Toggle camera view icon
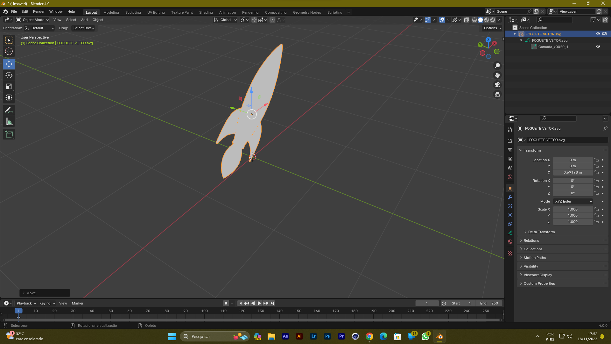 [x=497, y=85]
